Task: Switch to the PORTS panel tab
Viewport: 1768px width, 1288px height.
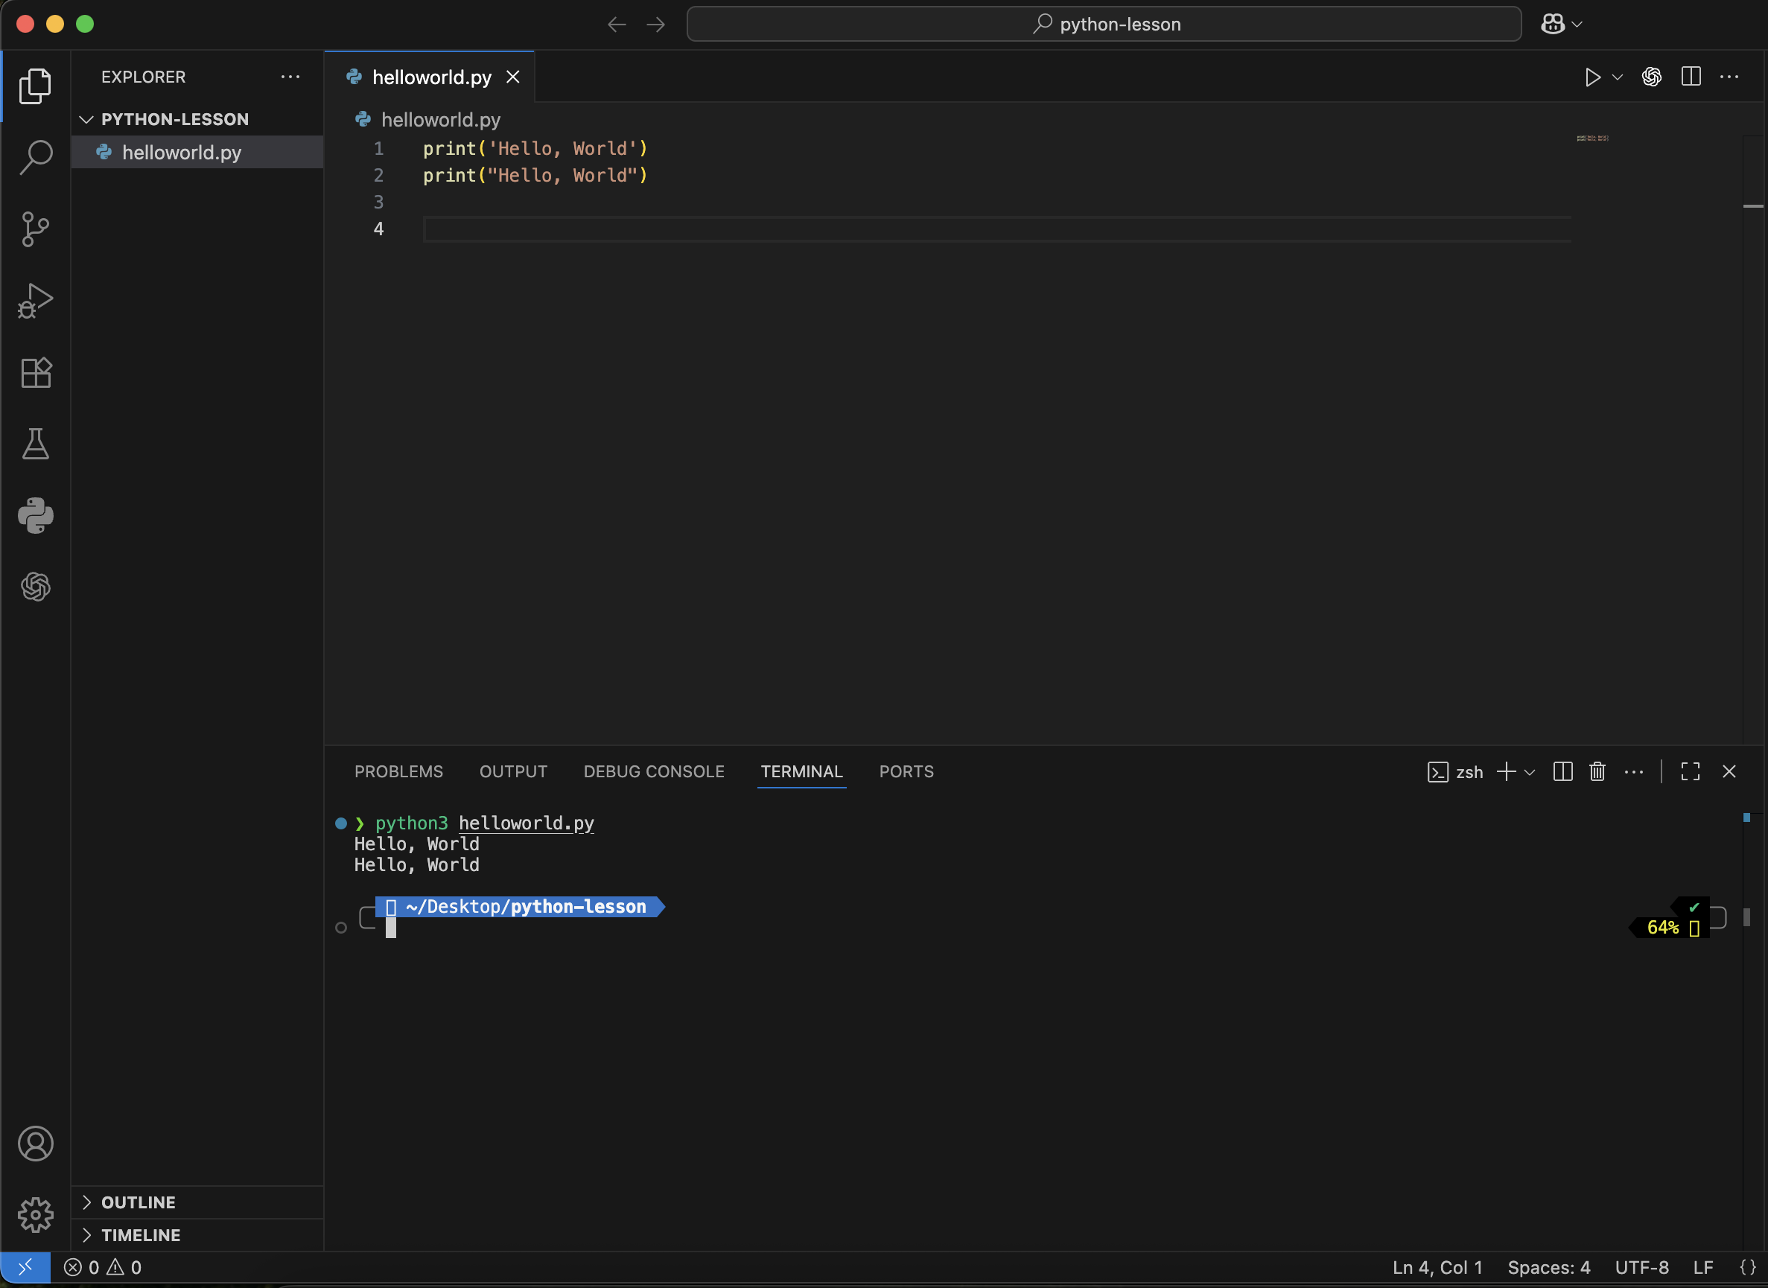Action: (906, 771)
